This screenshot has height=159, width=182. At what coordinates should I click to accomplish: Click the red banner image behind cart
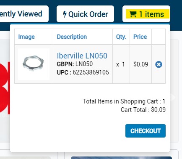5,87
